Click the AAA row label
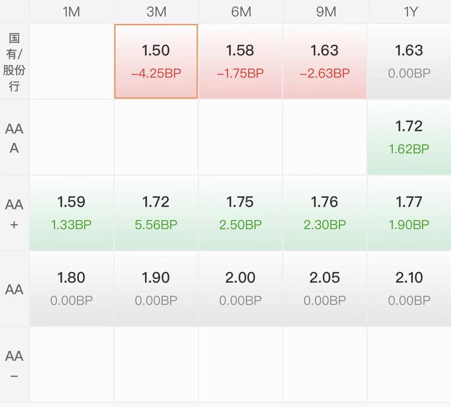 coord(14,138)
